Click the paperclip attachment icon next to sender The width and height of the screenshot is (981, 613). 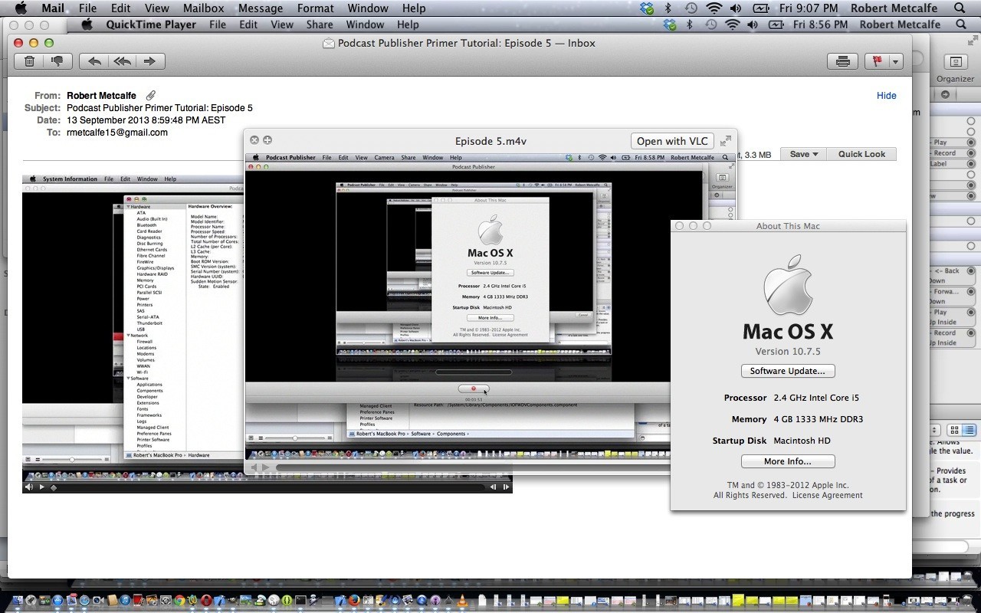(151, 95)
